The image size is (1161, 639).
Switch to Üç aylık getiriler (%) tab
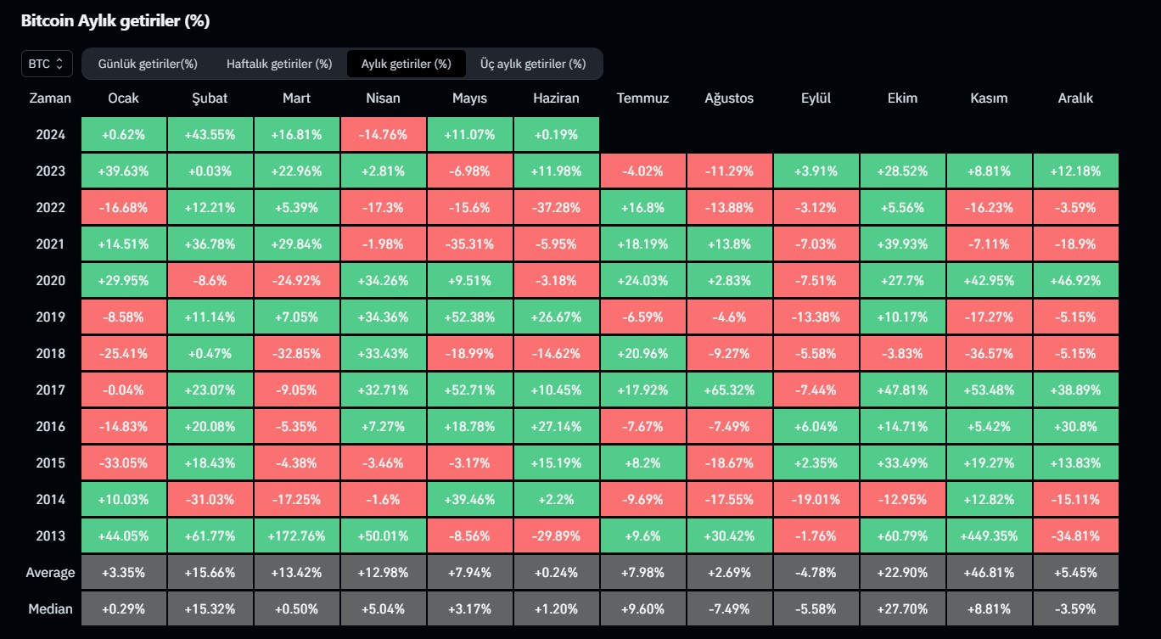point(532,64)
